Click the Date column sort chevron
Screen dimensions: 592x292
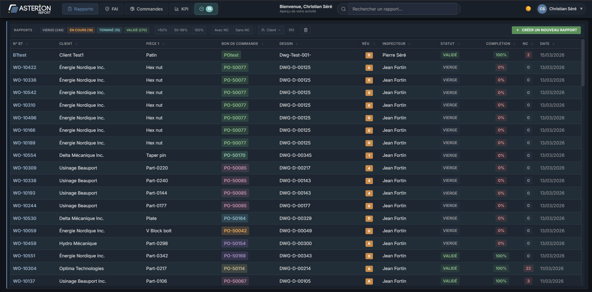click(x=554, y=44)
